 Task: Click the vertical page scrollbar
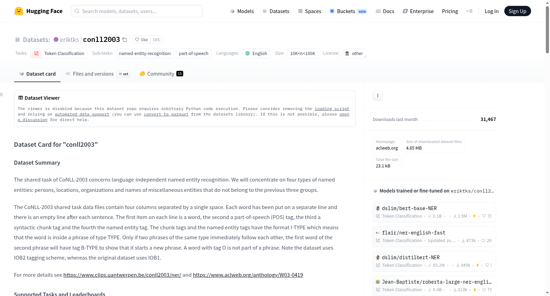point(547,30)
